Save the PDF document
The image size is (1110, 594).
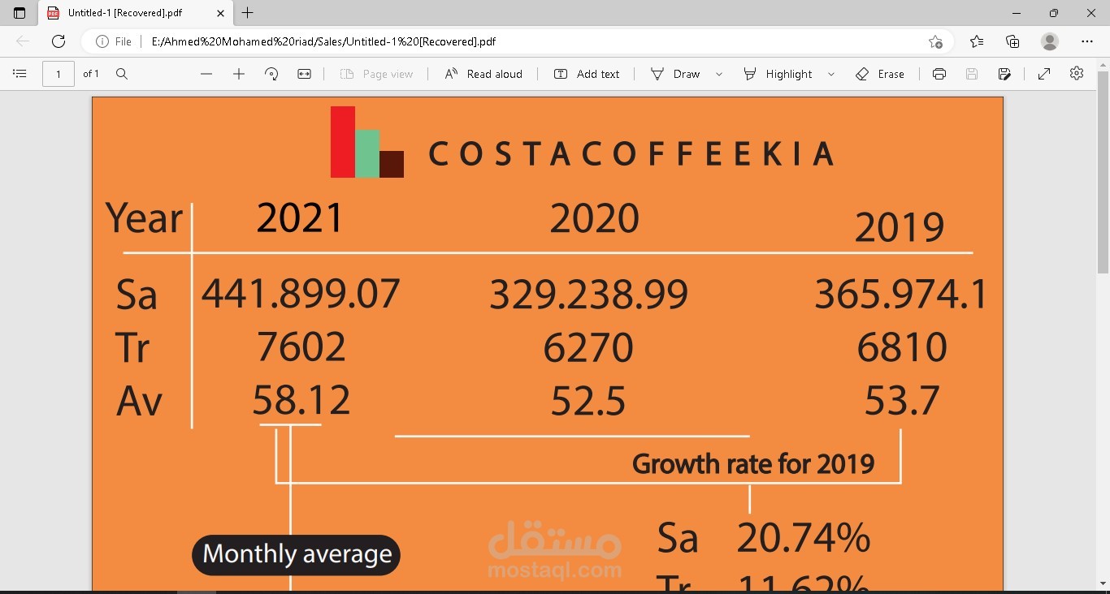pos(972,74)
